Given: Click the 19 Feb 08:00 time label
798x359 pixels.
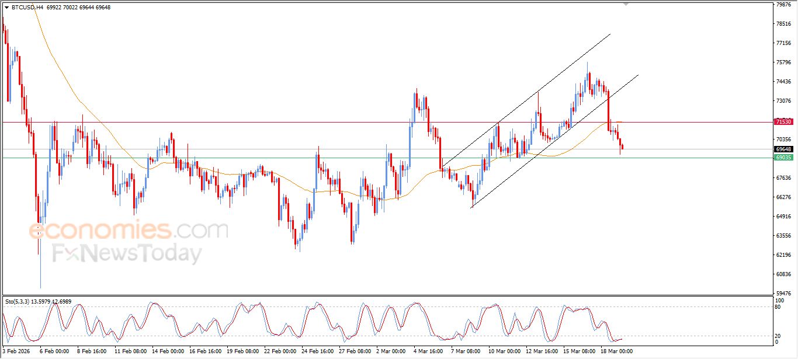Looking at the screenshot, I should (x=243, y=351).
